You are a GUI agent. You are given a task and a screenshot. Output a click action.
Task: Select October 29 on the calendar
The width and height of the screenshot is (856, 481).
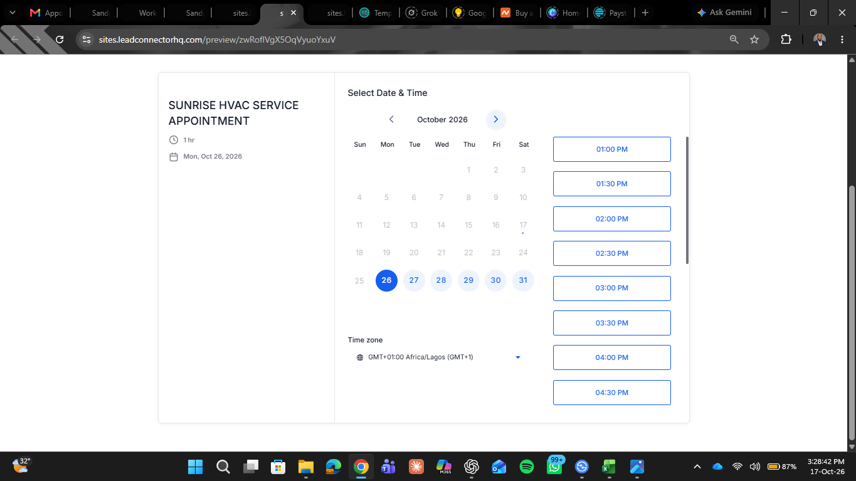(x=468, y=280)
